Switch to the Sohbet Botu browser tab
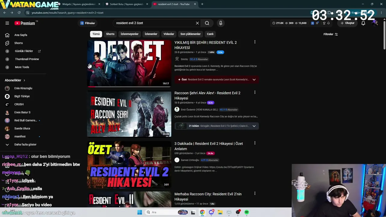Viewport: 386px width, 217px height. coord(127,4)
